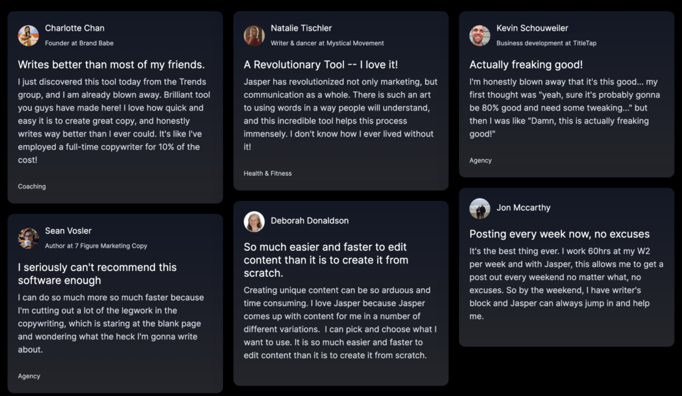Click the Agency tag under Sean's review

click(x=29, y=376)
